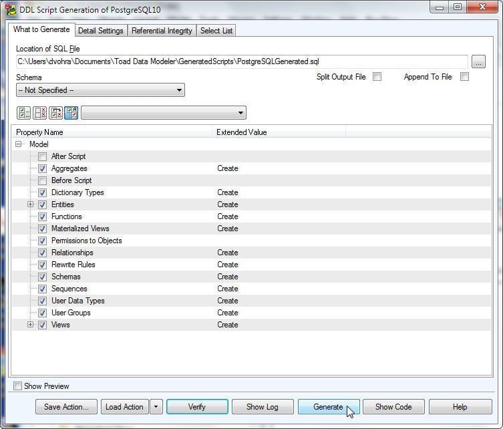Uncheck the Aggregates checkbox
Image resolution: width=503 pixels, height=429 pixels.
tap(42, 169)
